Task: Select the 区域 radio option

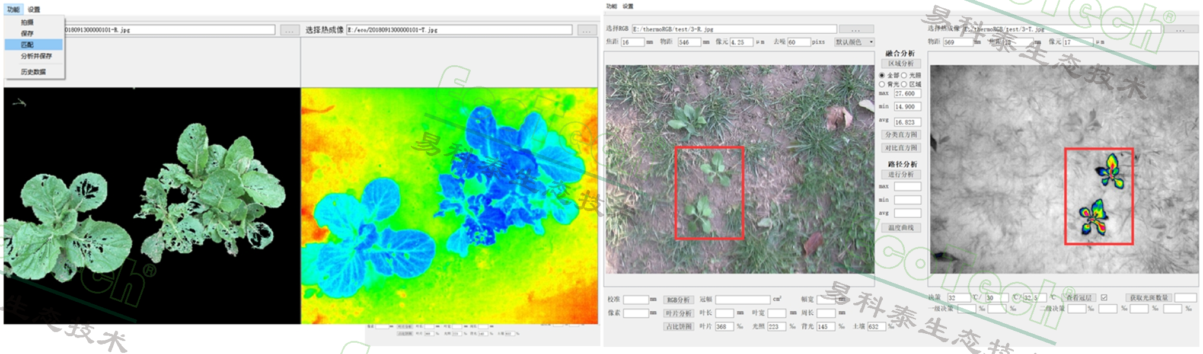Action: click(904, 84)
